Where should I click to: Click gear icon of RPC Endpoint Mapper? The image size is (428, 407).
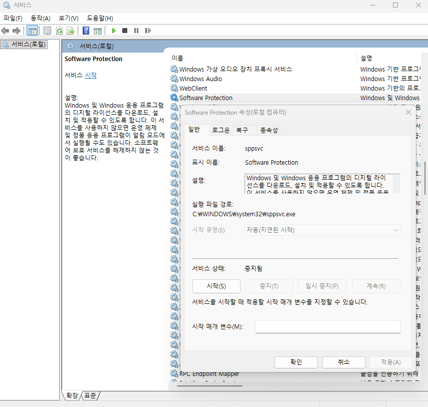(x=174, y=373)
